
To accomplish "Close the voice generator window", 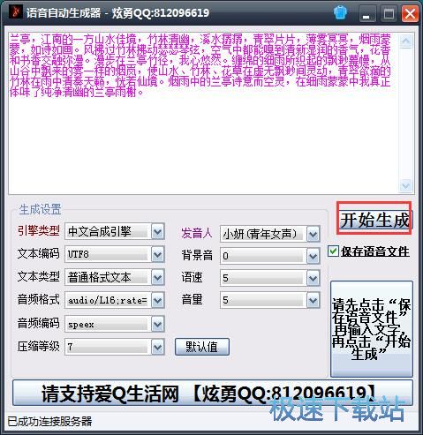I will coord(410,14).
